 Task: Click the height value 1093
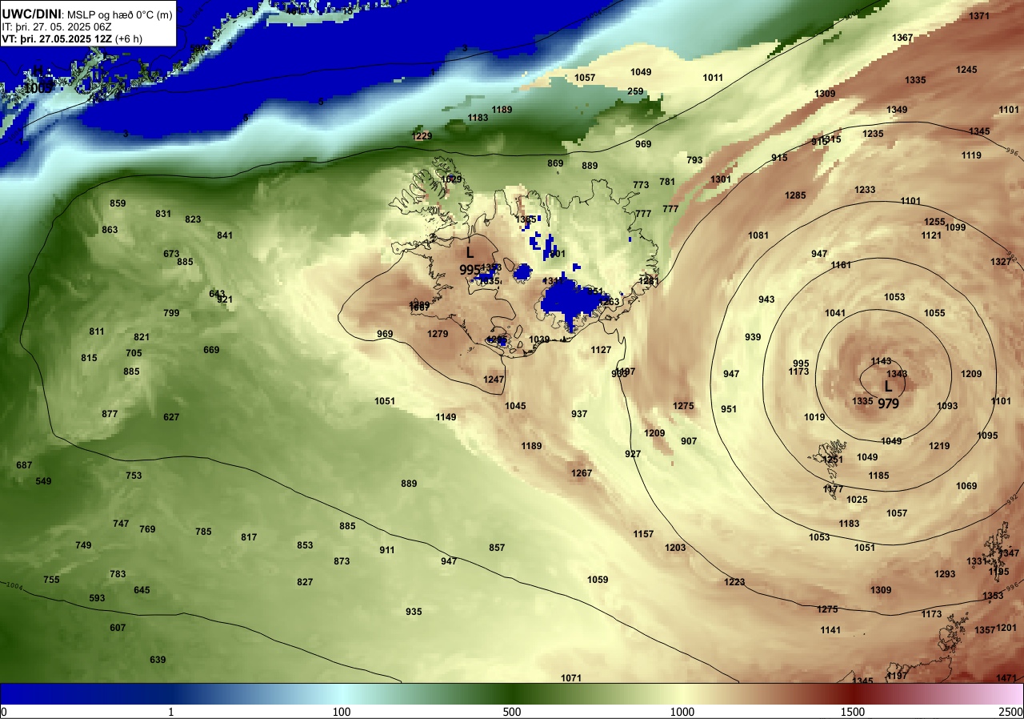pos(947,406)
